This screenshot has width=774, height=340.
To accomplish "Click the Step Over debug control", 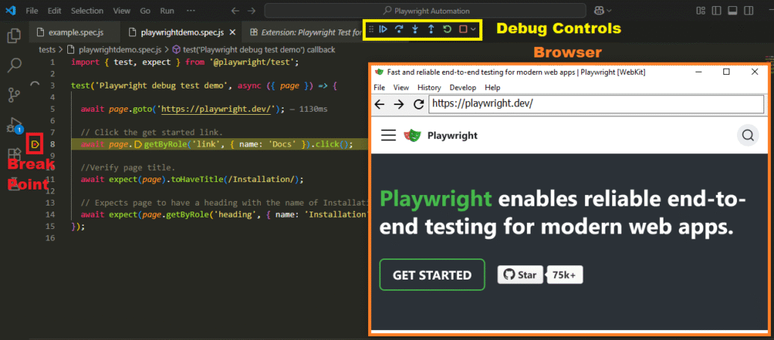I will pyautogui.click(x=399, y=29).
